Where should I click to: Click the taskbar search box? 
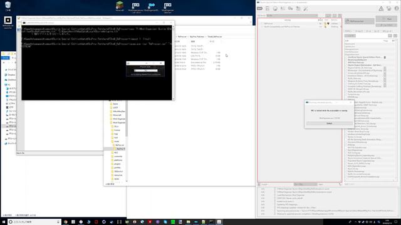point(34,222)
